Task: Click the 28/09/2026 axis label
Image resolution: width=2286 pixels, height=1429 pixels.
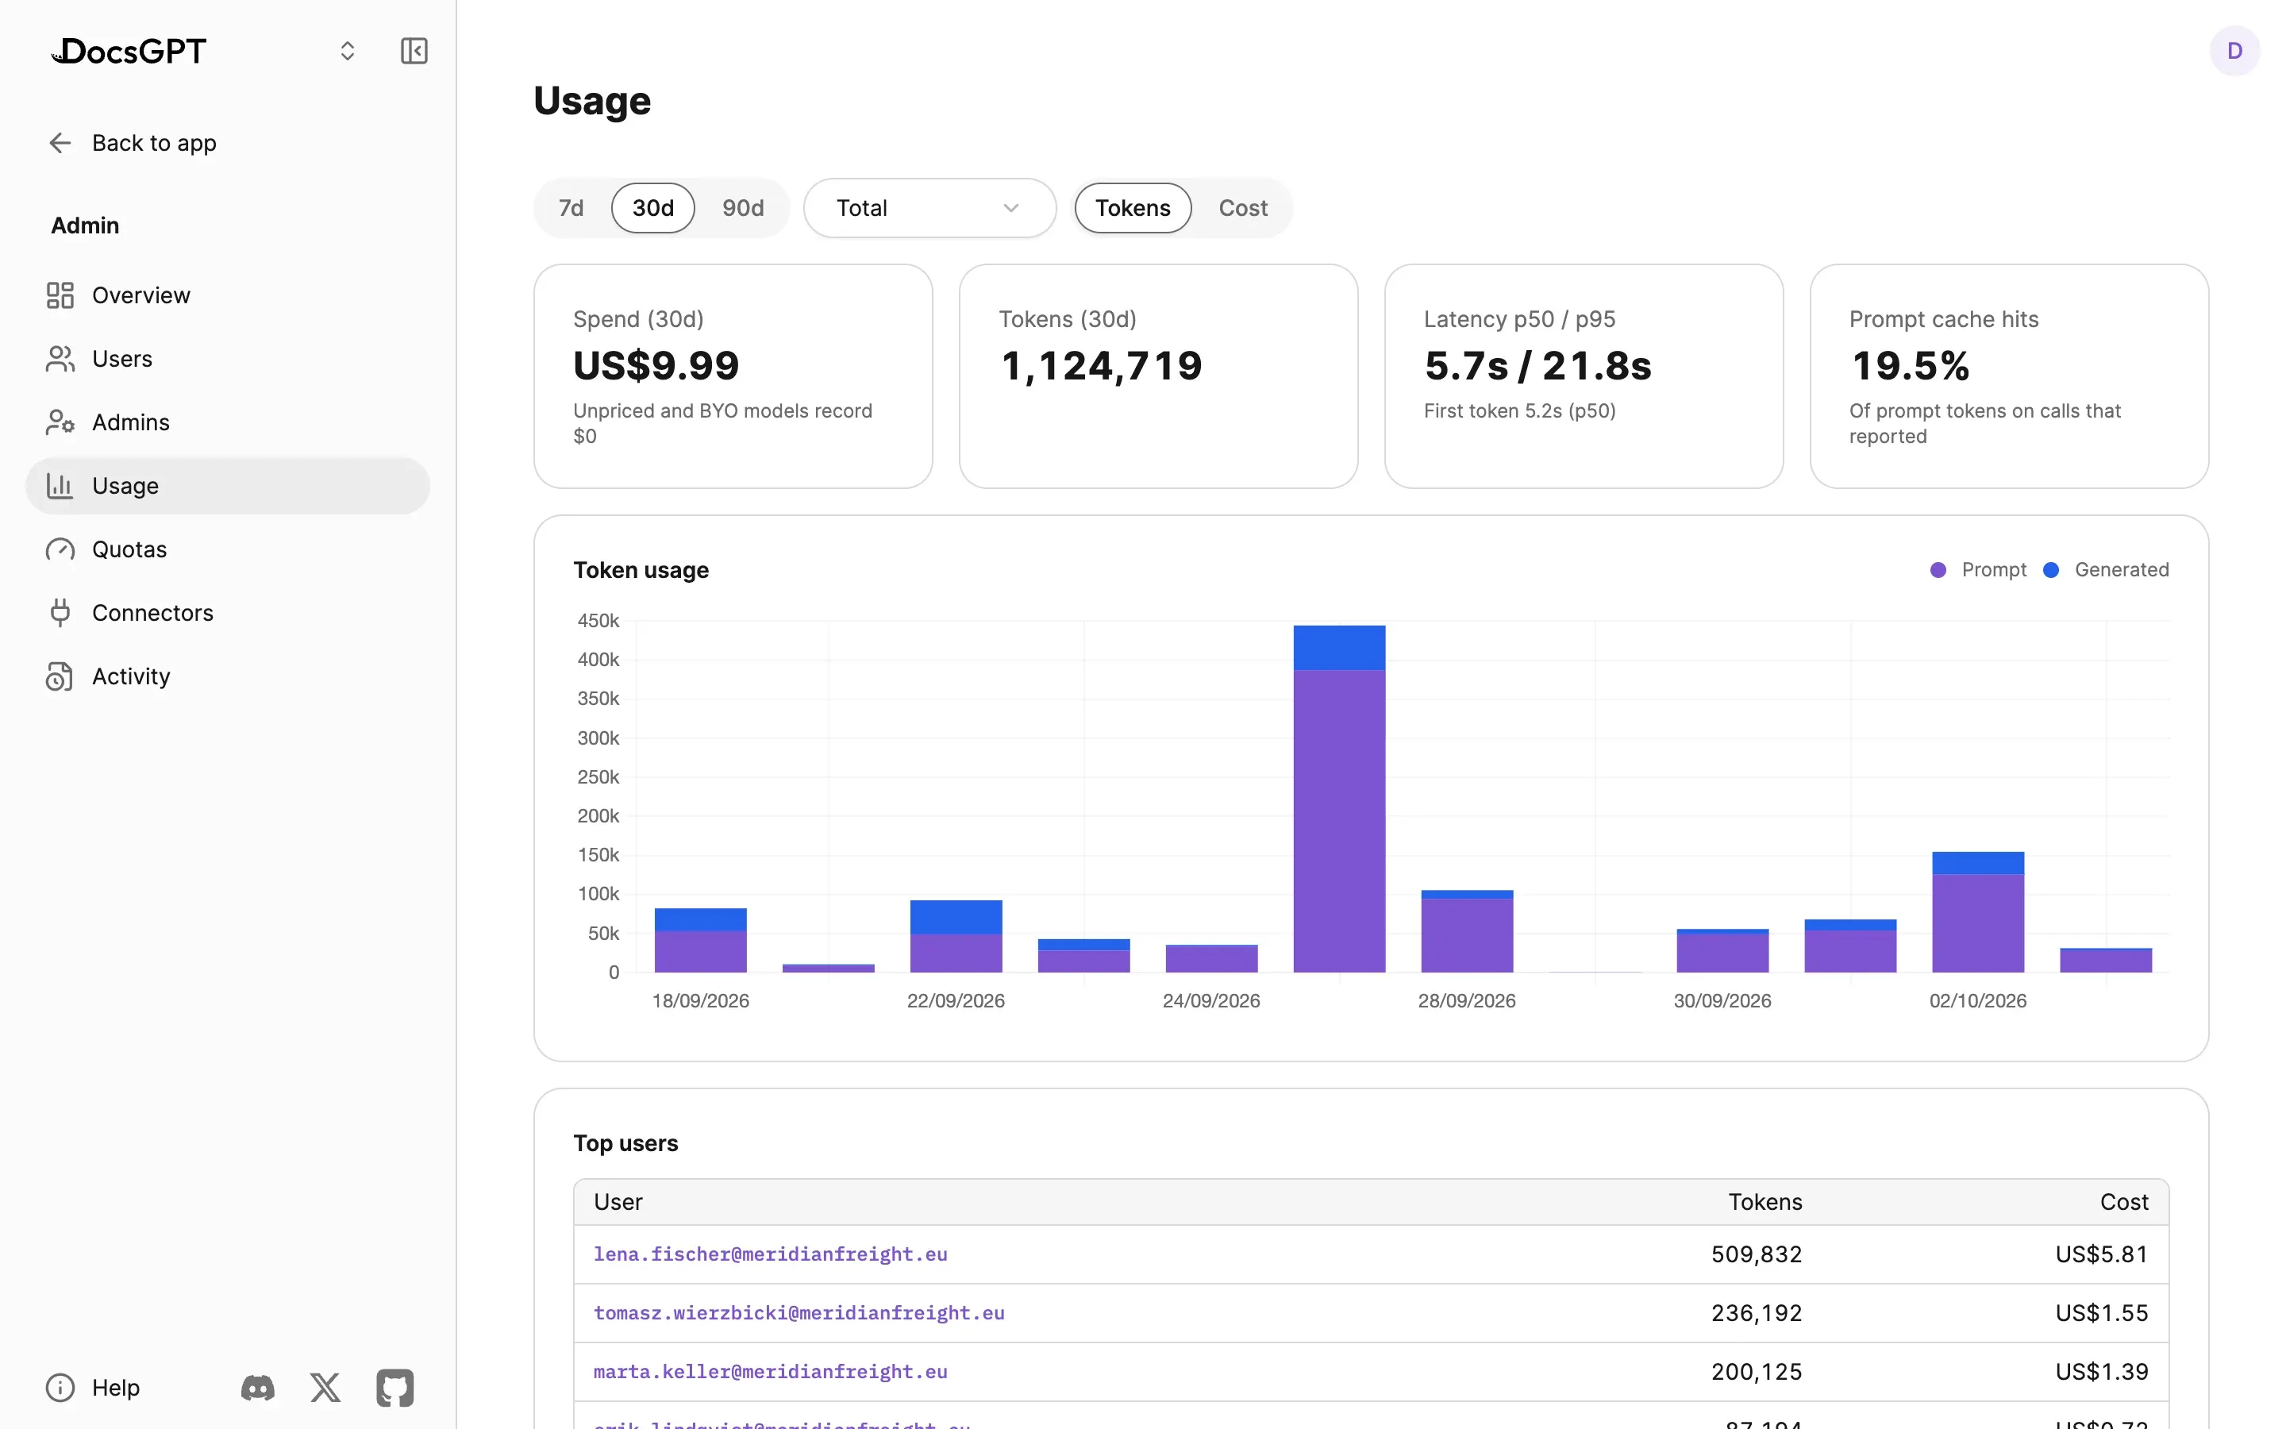Action: click(x=1466, y=1001)
